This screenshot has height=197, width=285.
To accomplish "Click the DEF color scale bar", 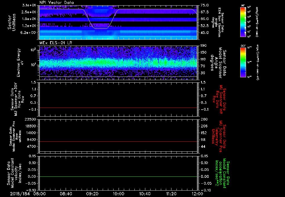I will tap(243, 62).
